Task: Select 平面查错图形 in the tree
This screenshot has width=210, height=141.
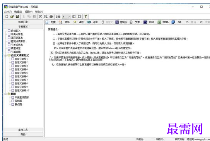Action: click(22, 97)
